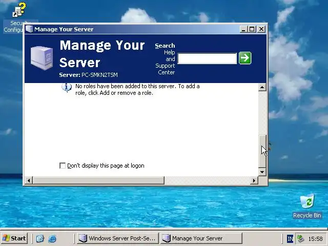The image size is (328, 246).
Task: Click the large server icon in the header
Action: pyautogui.click(x=42, y=58)
